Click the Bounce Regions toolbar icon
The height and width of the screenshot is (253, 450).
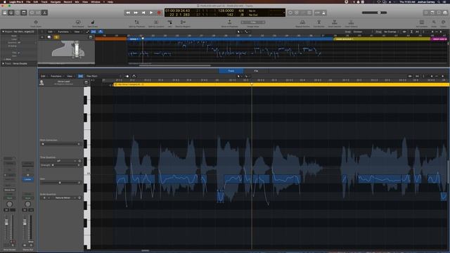(x=183, y=23)
